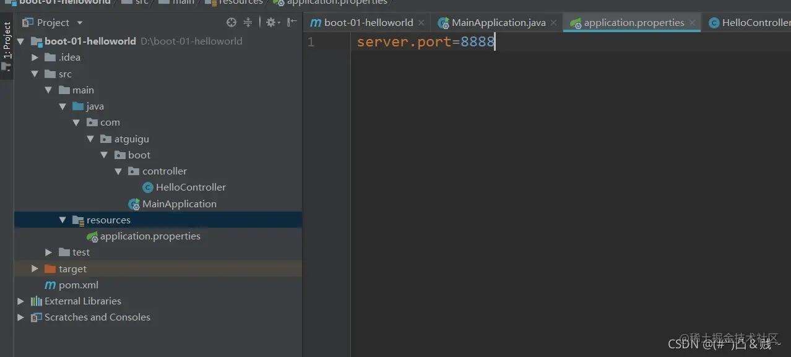Select MainApplication in project tree

pos(179,204)
